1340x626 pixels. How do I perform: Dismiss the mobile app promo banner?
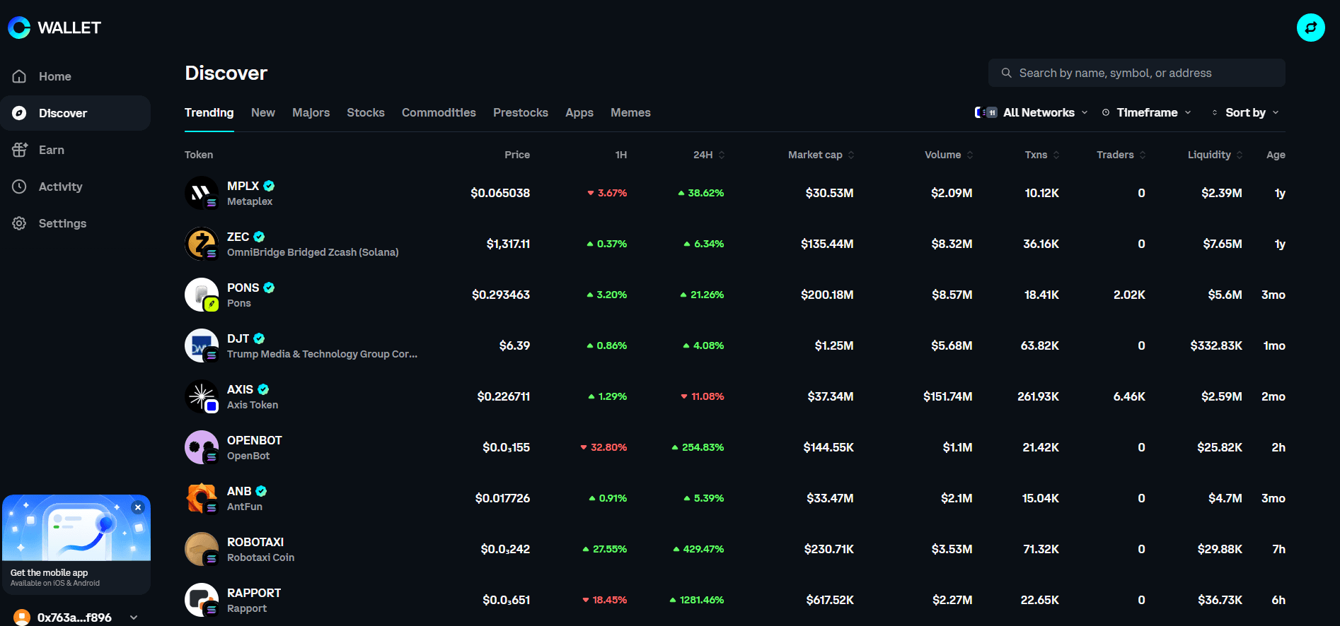[138, 507]
